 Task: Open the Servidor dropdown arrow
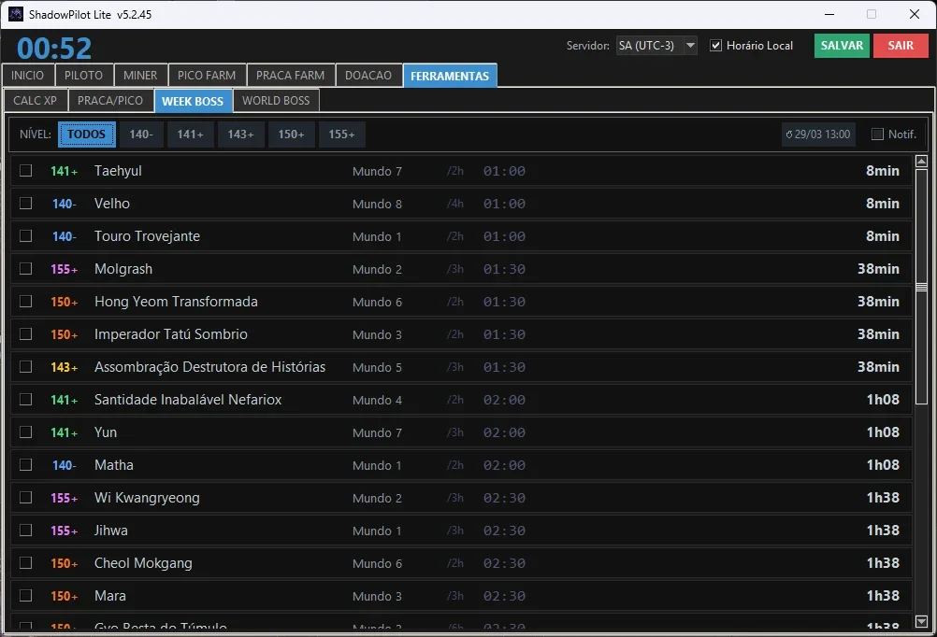click(x=690, y=46)
